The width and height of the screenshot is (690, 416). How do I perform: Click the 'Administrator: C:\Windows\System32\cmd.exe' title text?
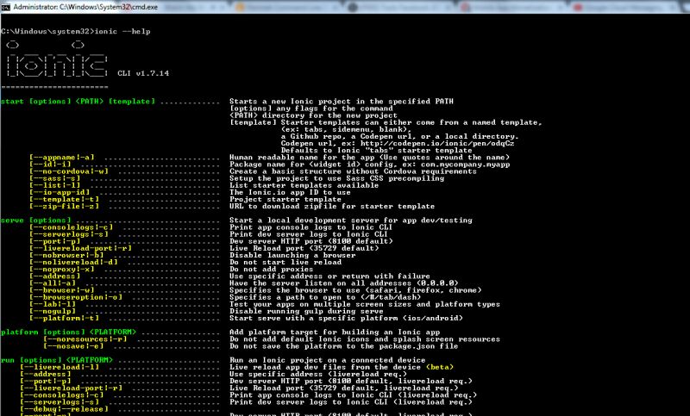coord(85,7)
